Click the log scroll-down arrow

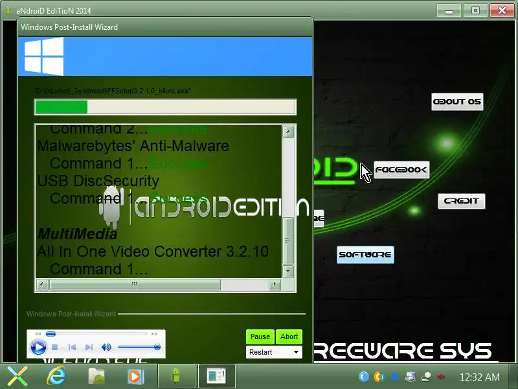(x=288, y=272)
